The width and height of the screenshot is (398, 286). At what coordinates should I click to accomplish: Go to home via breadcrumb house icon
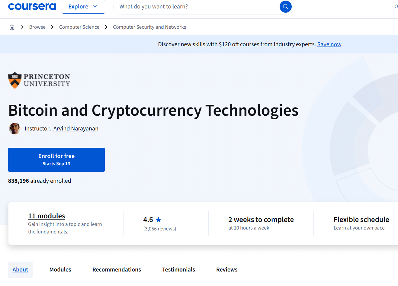[12, 27]
